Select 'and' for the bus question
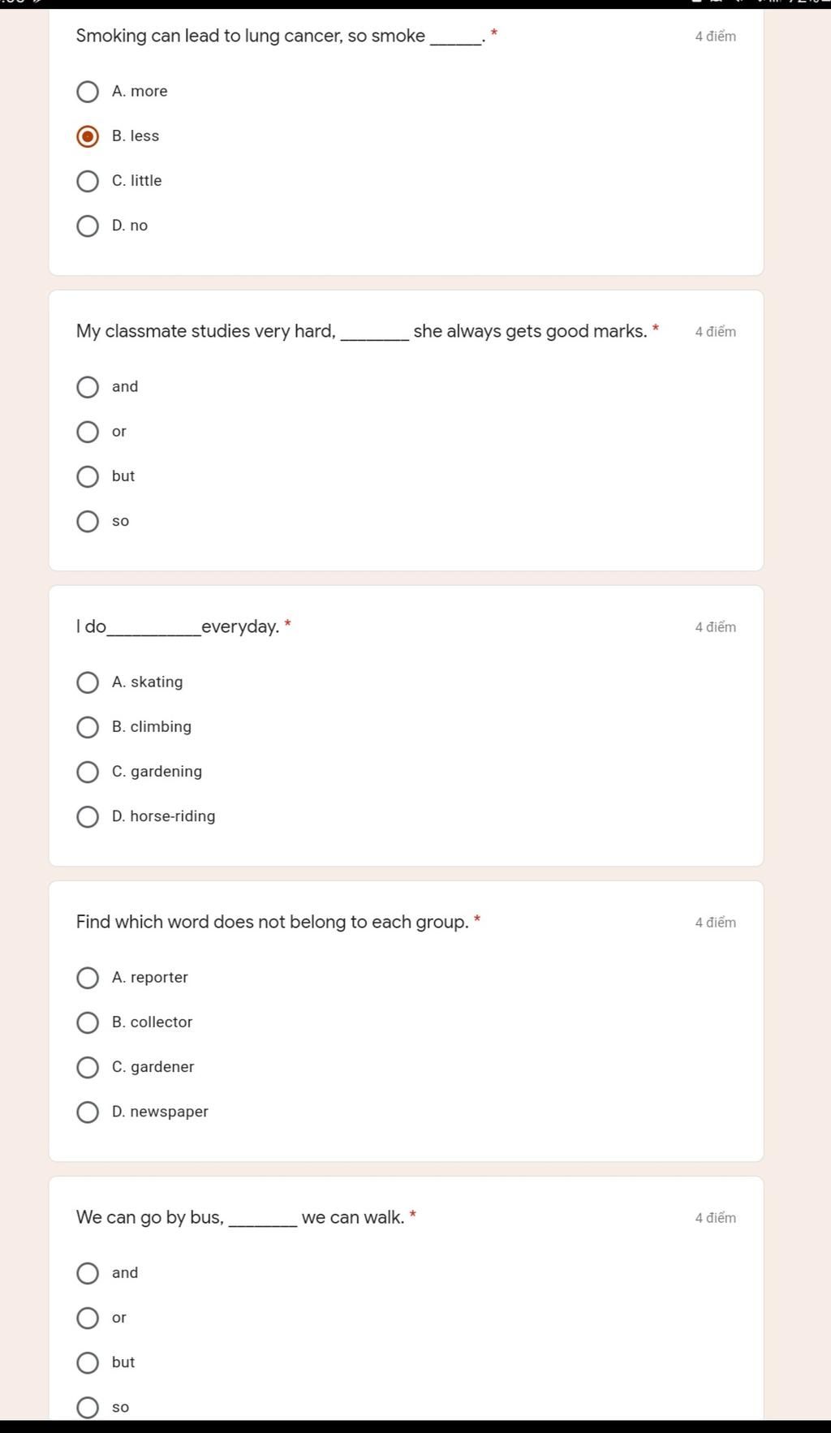Image resolution: width=831 pixels, height=1433 pixels. click(x=88, y=1273)
